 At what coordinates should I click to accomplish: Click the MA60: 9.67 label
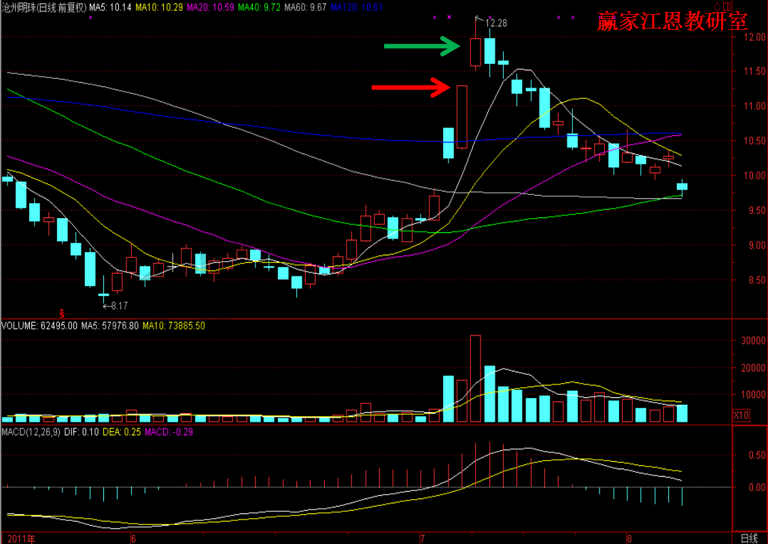[x=305, y=7]
